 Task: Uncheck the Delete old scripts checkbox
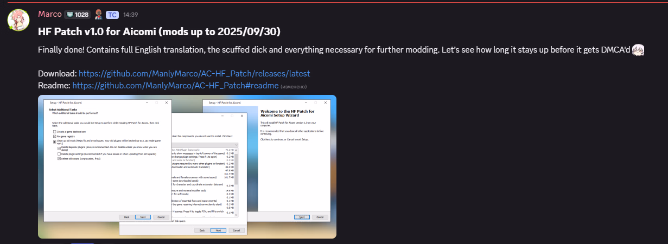[59, 159]
